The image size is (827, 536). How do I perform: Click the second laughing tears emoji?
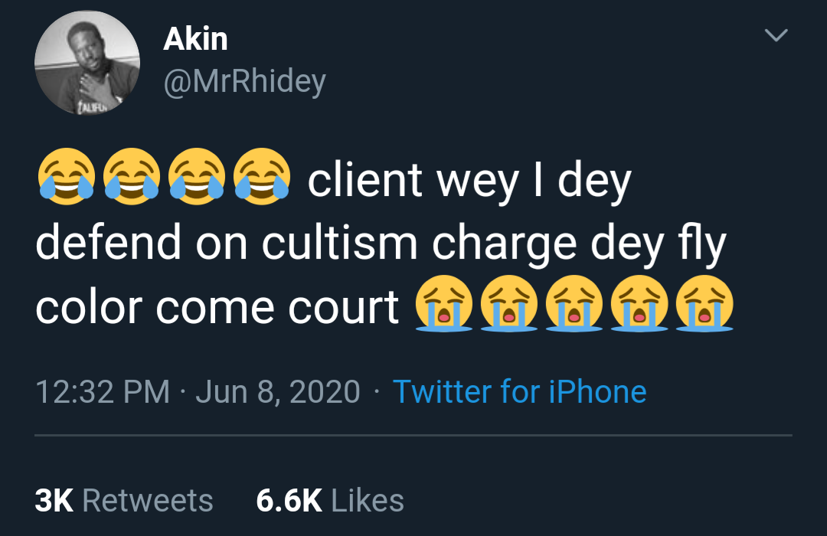131,179
